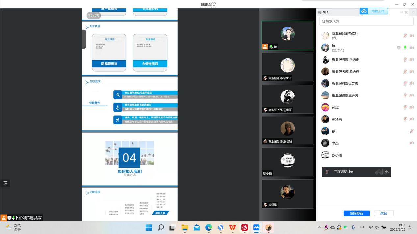Click the Tencent Meeting taskbar icon

pyautogui.click(x=256, y=228)
